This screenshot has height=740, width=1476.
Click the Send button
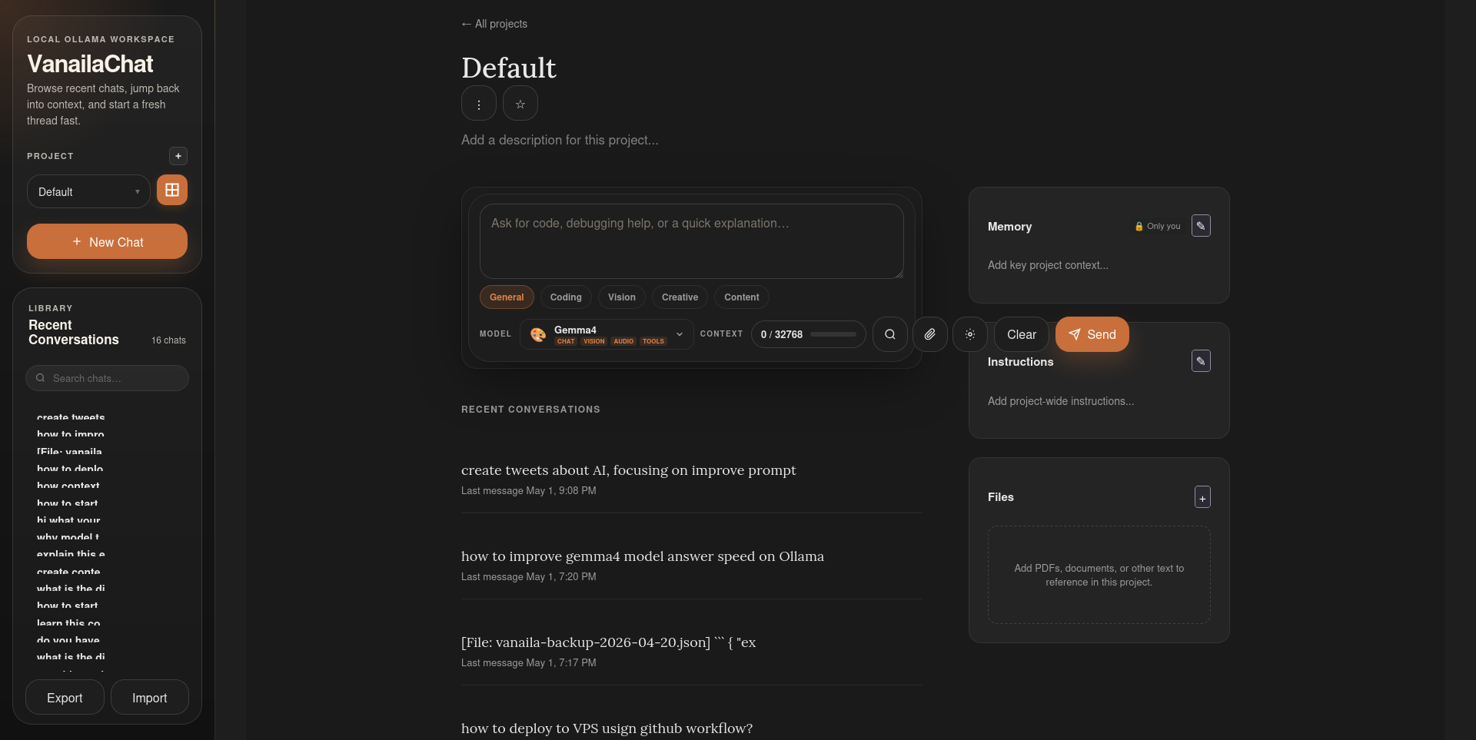click(x=1092, y=334)
